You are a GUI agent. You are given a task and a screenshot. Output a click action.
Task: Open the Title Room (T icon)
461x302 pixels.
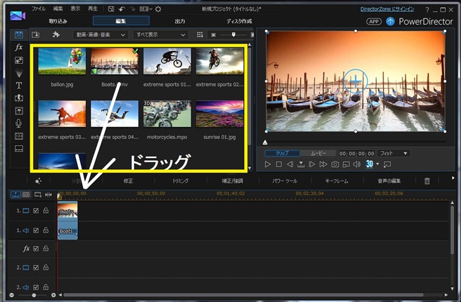click(19, 85)
